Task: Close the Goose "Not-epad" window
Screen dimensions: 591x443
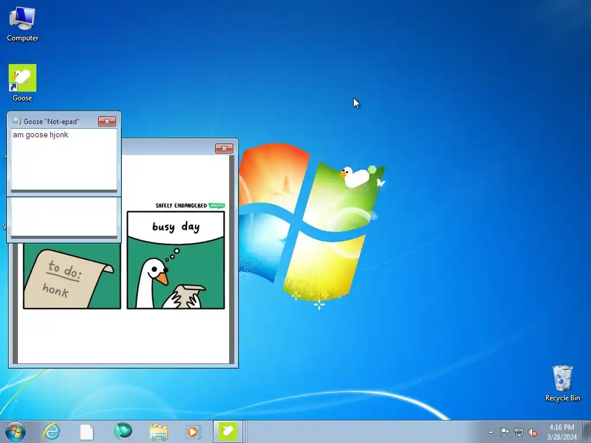Action: coord(107,121)
